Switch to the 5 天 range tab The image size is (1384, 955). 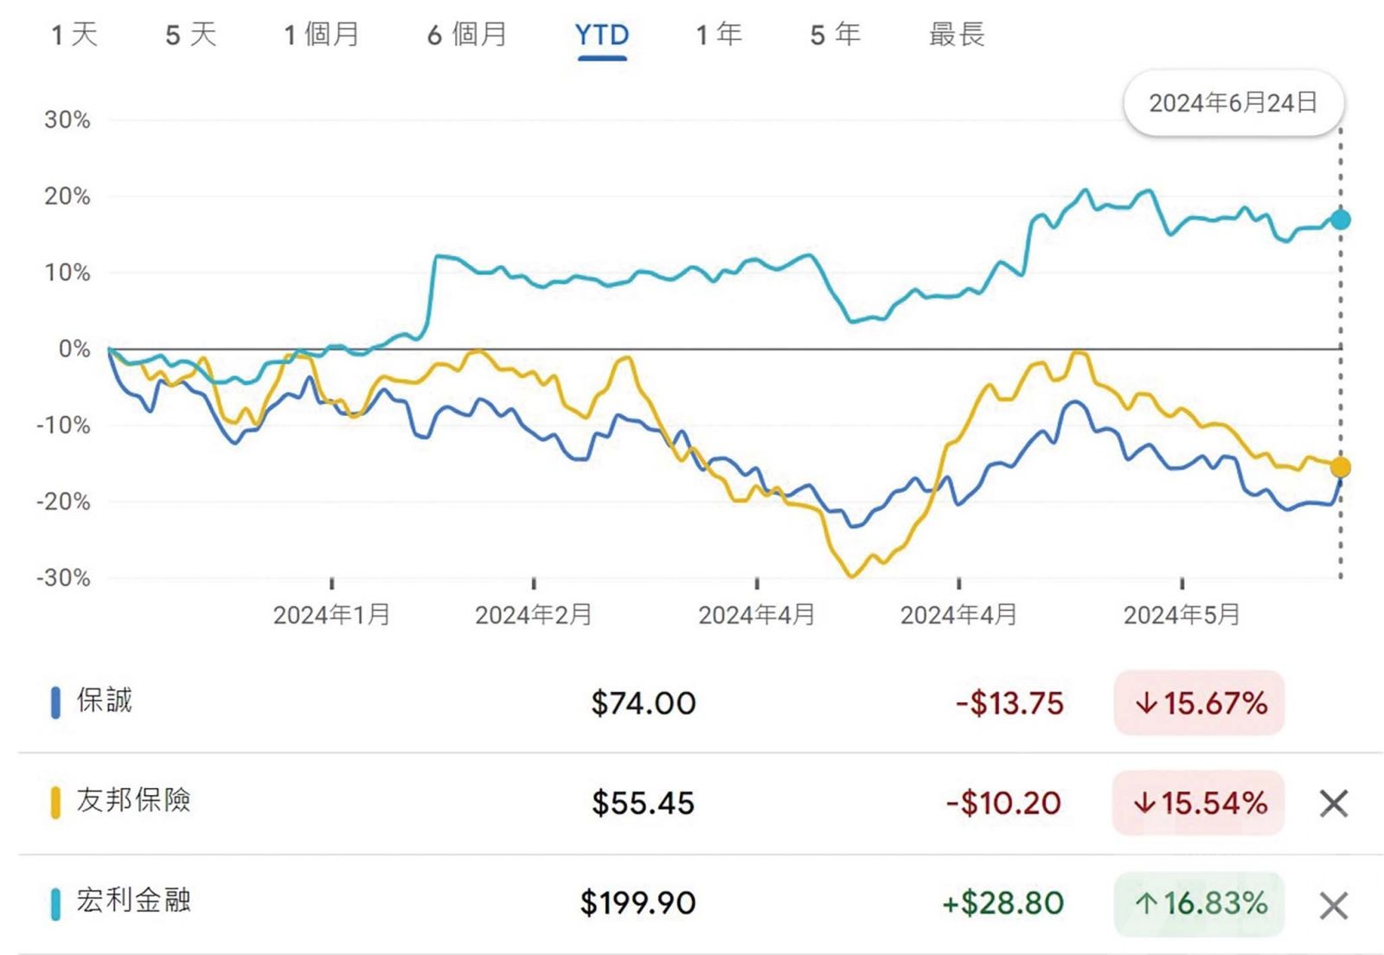click(190, 35)
